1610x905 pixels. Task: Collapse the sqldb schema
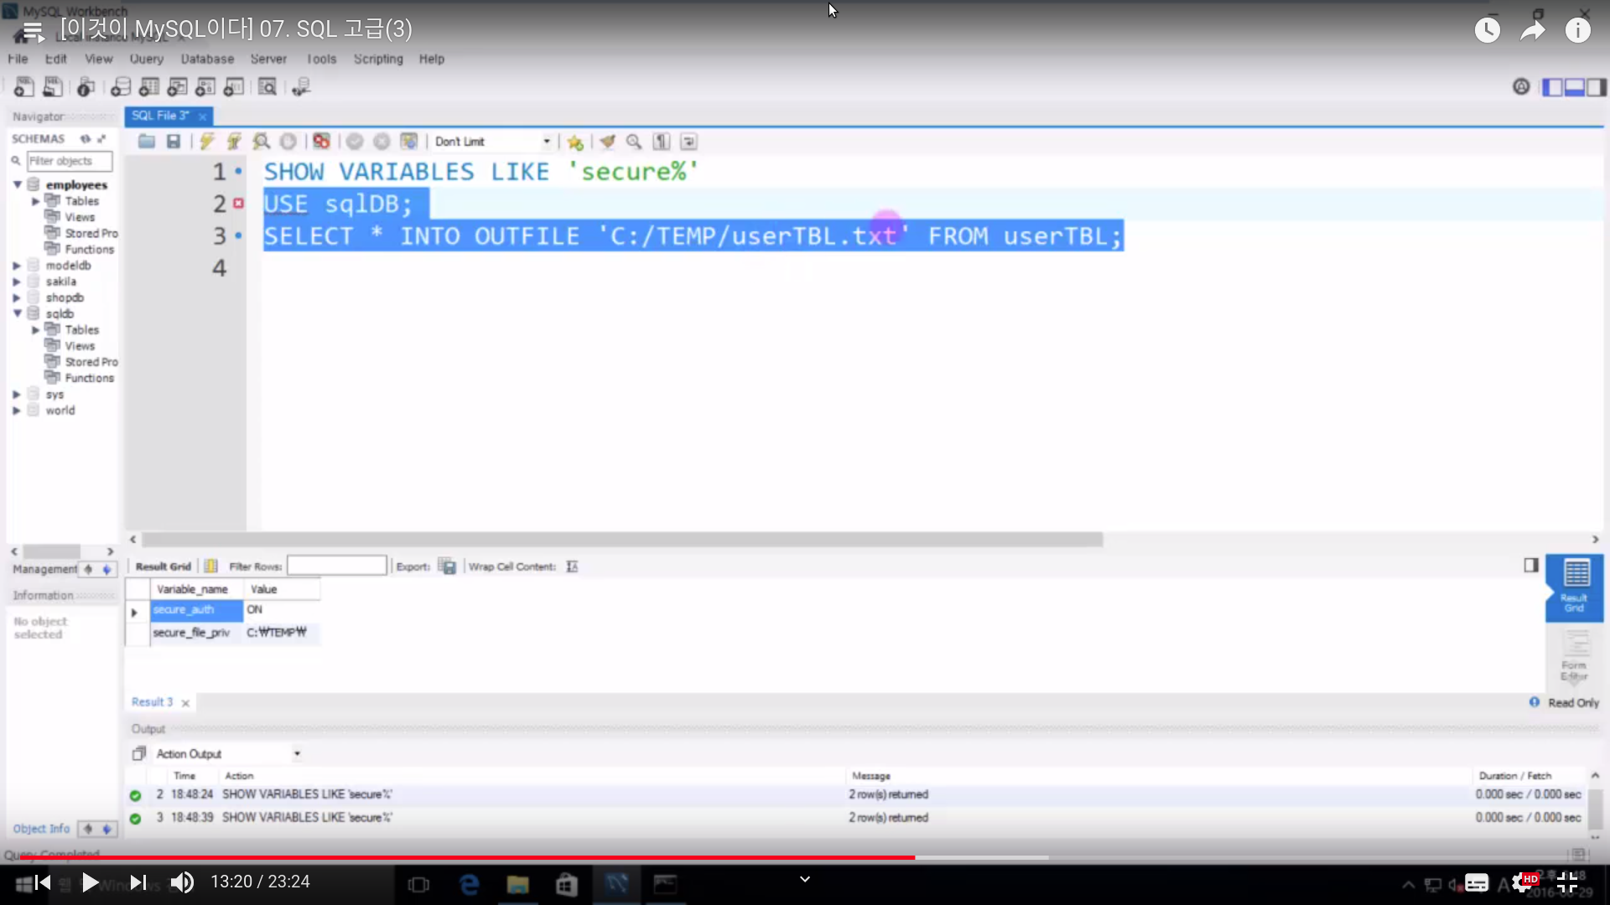pyautogui.click(x=17, y=313)
